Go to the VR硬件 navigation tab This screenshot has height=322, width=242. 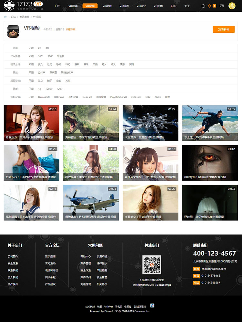tap(107, 6)
